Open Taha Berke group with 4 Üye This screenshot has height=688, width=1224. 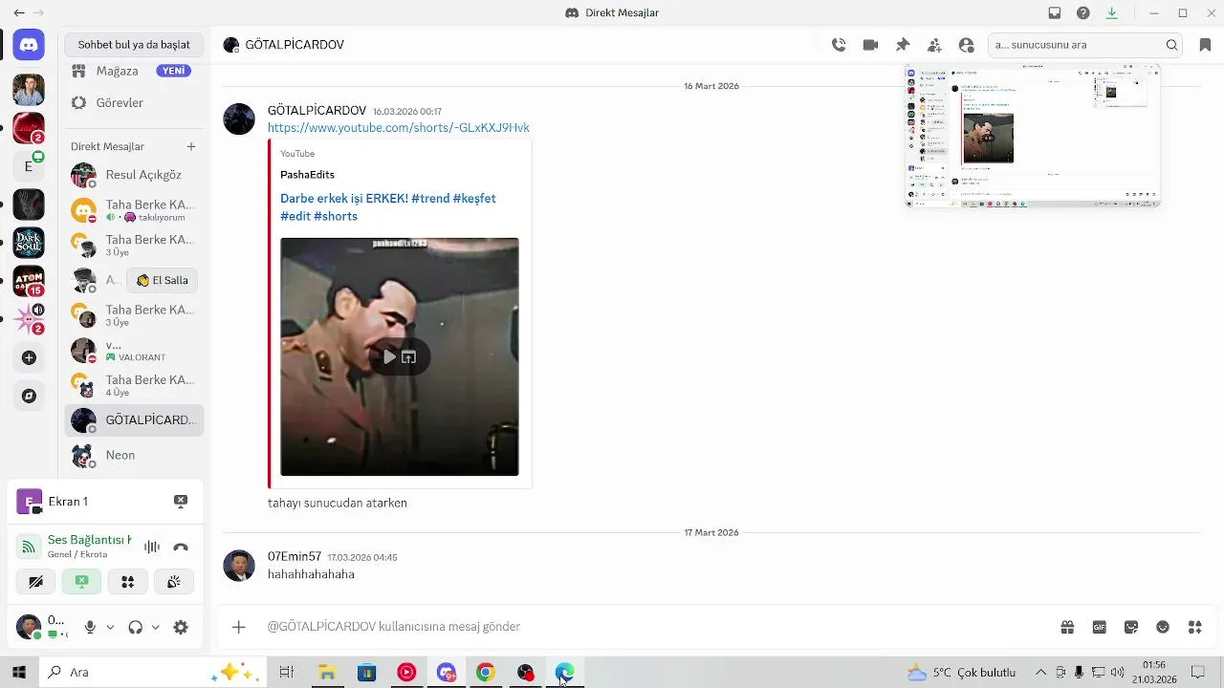pyautogui.click(x=134, y=385)
